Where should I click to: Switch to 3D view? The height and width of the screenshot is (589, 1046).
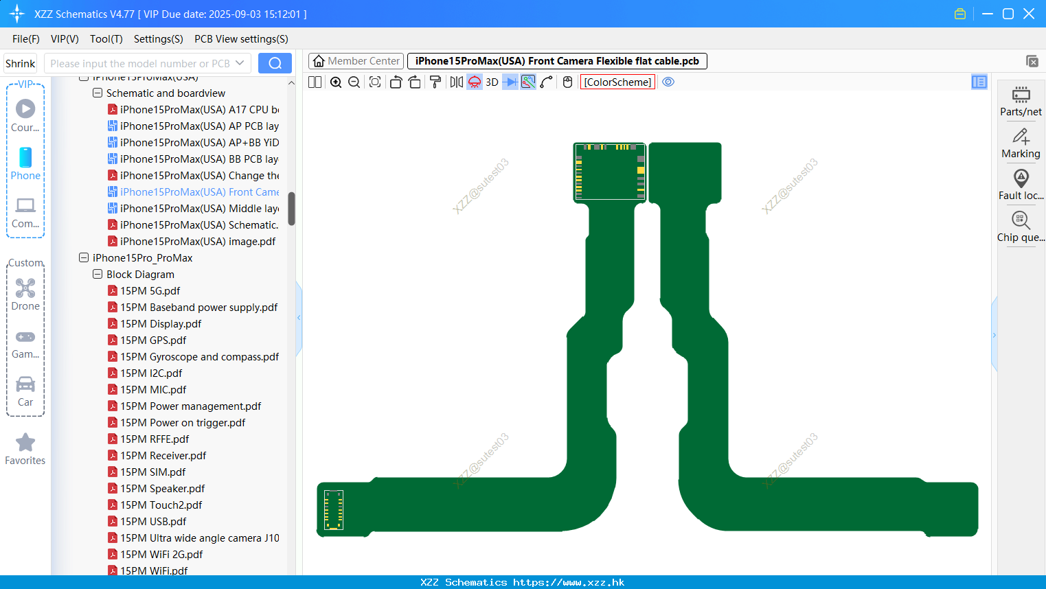[492, 82]
